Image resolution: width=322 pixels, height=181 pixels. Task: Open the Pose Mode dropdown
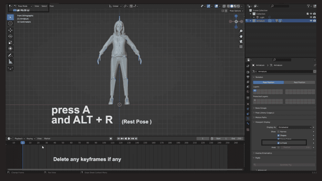click(x=23, y=6)
